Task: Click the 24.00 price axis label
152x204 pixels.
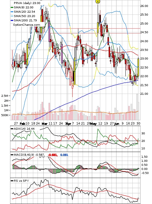Action: click(x=144, y=41)
